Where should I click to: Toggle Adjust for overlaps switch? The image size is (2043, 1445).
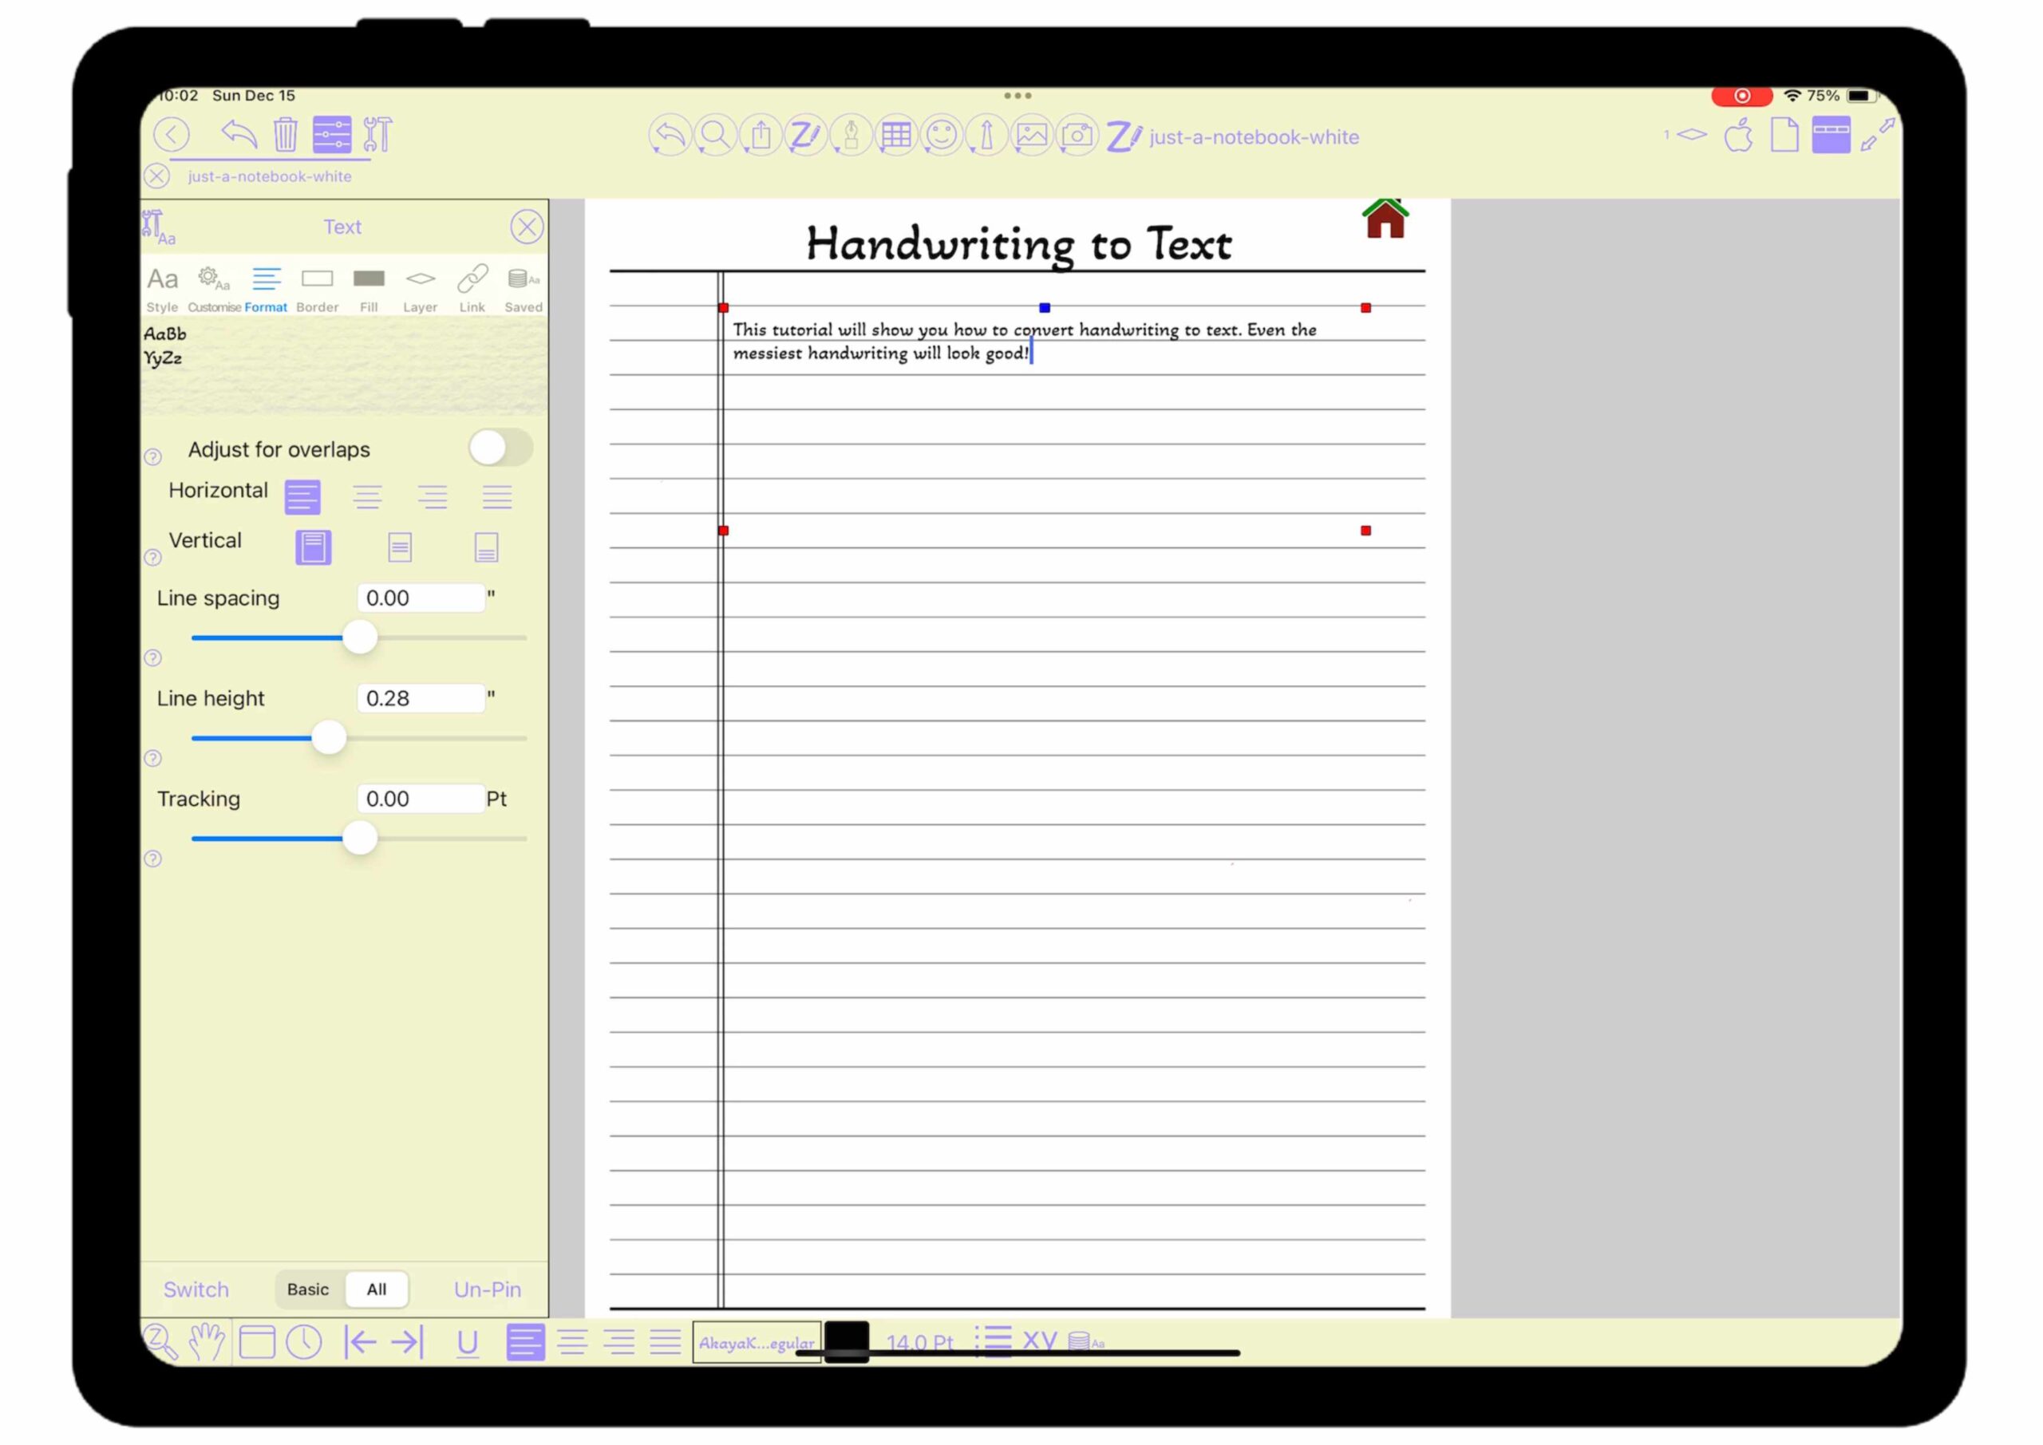[500, 448]
